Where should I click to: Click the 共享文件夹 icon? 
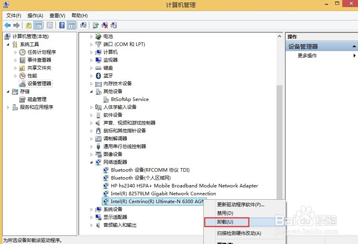22,68
